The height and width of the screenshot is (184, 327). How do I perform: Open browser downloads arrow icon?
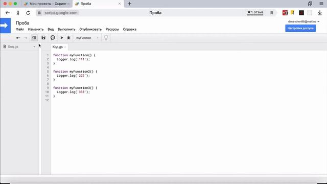(320, 13)
